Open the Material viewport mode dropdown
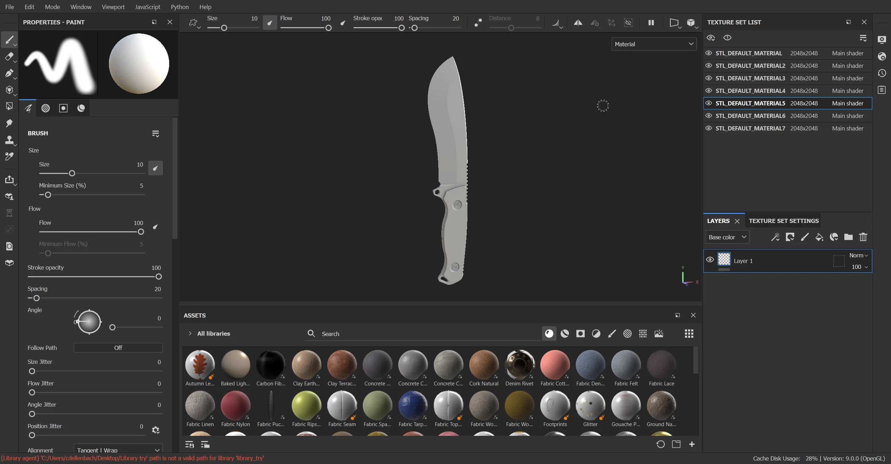 pos(654,44)
